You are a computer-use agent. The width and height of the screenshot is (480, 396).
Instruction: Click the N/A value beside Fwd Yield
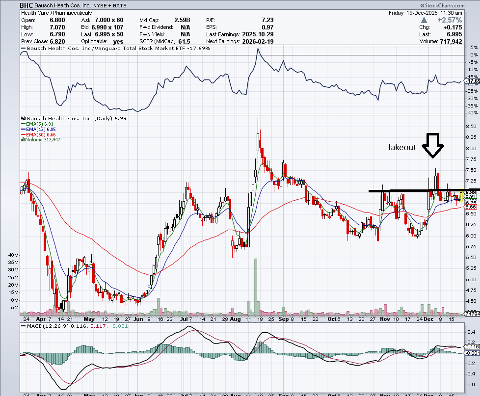[x=186, y=34]
